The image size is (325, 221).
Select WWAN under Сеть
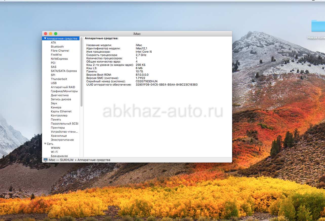[55, 148]
